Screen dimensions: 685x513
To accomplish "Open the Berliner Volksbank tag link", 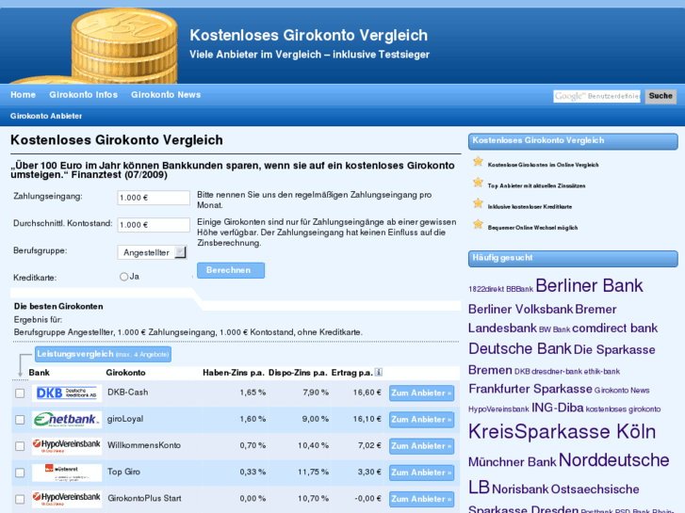I will (520, 309).
